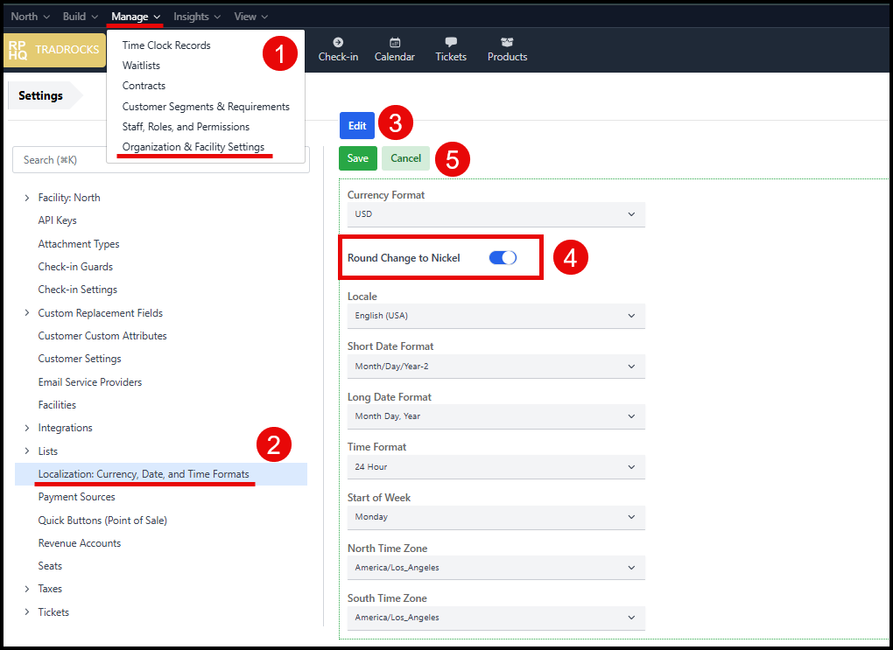
Task: Expand the Integrations section
Action: pyautogui.click(x=27, y=428)
